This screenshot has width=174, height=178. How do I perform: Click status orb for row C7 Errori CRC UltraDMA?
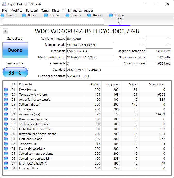tap(6, 163)
